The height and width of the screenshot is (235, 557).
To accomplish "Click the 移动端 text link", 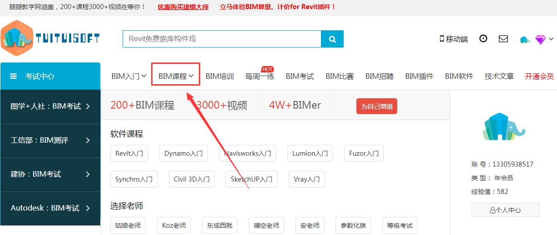I will 457,39.
